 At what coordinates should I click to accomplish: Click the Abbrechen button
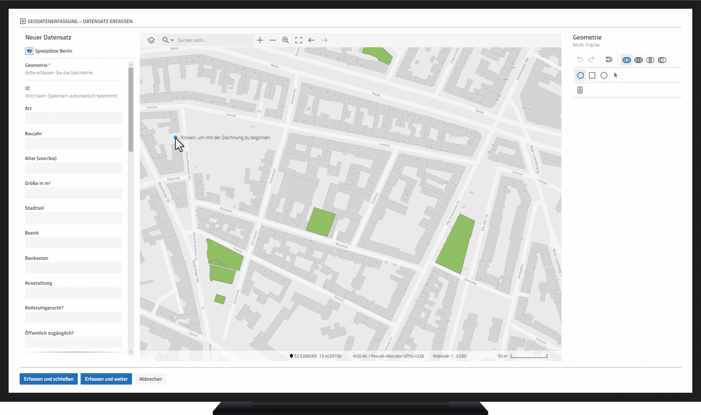point(150,379)
